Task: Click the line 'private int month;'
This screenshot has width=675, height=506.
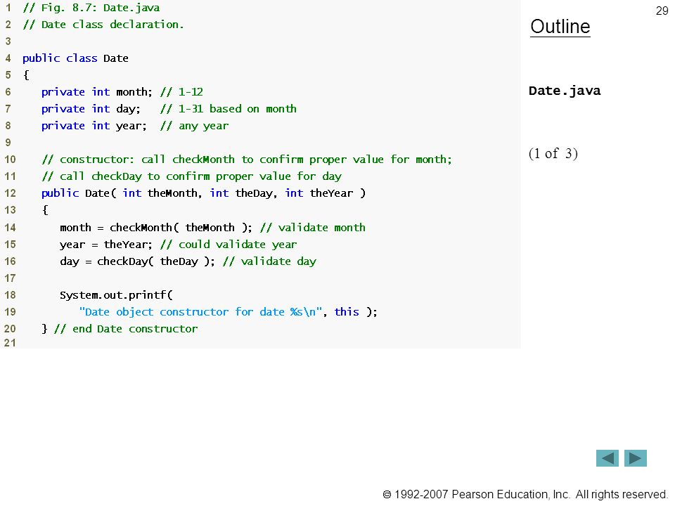Action: point(97,92)
